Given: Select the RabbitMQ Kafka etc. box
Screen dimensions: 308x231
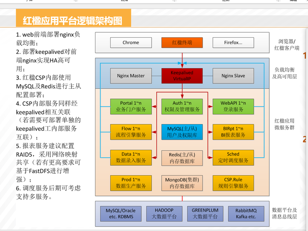Looking at the screenshot, I should coord(246,214).
